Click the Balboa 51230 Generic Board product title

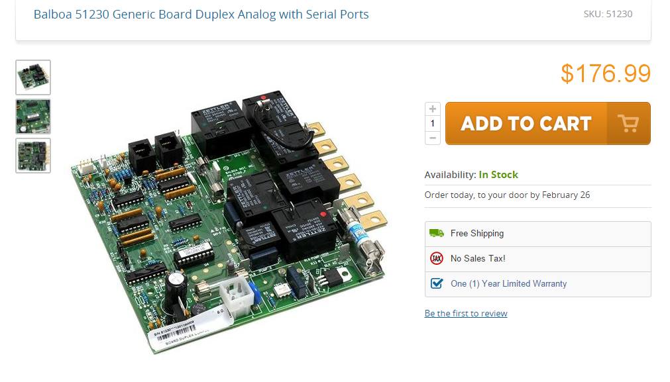click(x=201, y=14)
